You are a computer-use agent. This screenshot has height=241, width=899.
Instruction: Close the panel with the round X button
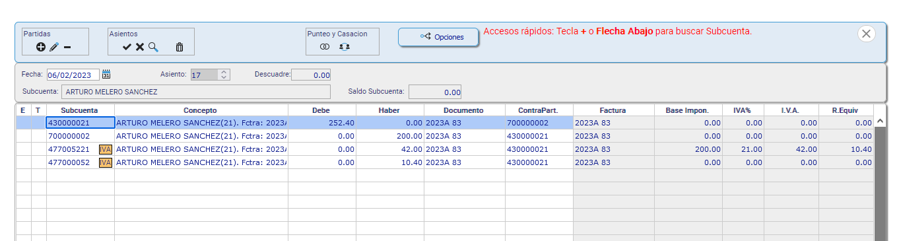click(867, 34)
